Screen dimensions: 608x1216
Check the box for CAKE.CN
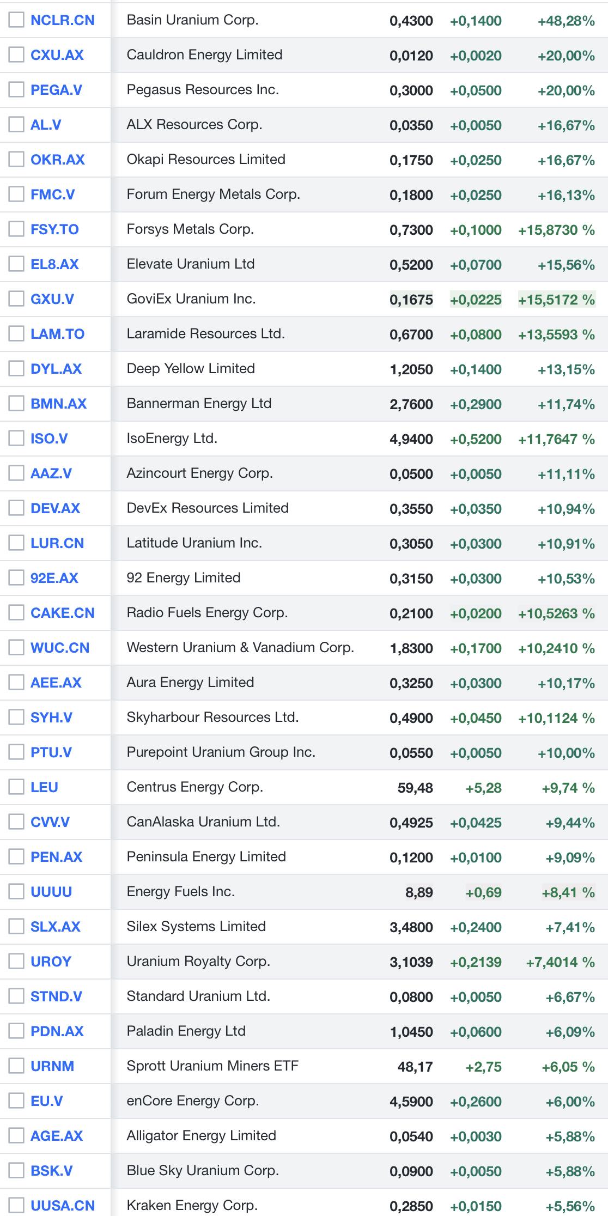(x=16, y=613)
